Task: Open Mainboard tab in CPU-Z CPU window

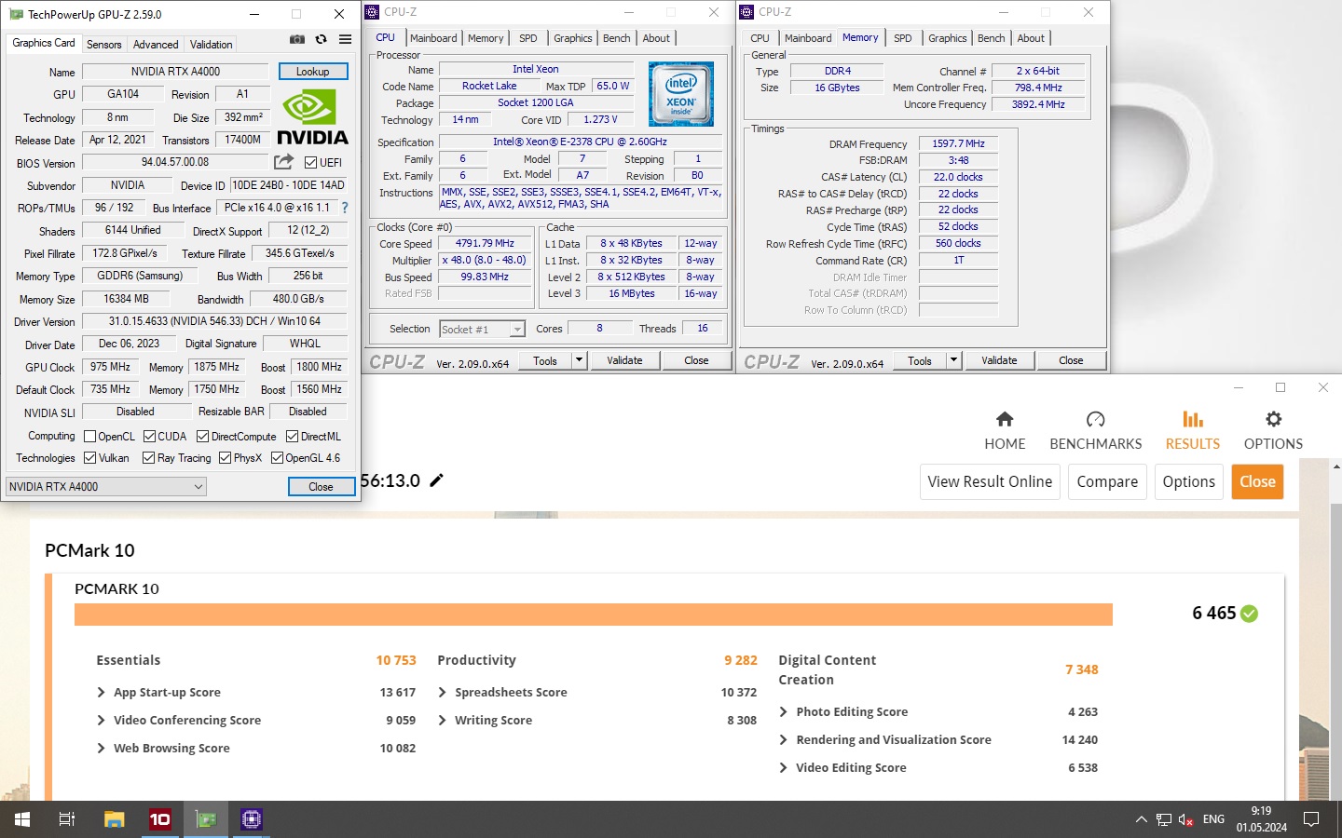Action: coord(433,38)
